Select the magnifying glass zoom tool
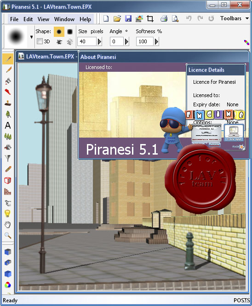The image size is (252, 306). click(x=8, y=236)
